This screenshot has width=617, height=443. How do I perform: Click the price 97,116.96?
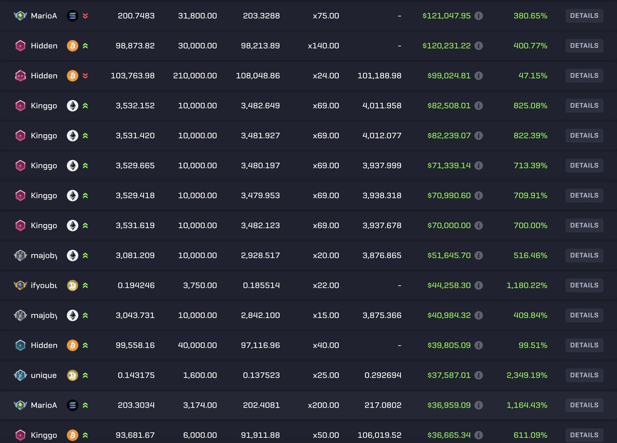(x=260, y=345)
